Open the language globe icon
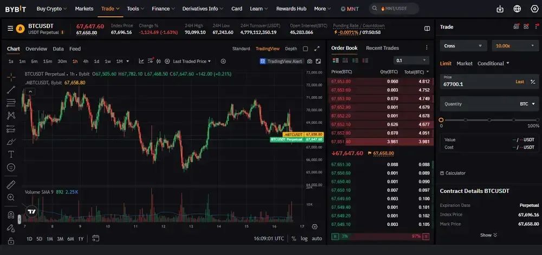The image size is (542, 255). [517, 9]
